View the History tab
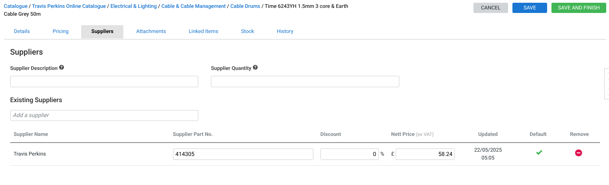609x185 pixels. 285,31
